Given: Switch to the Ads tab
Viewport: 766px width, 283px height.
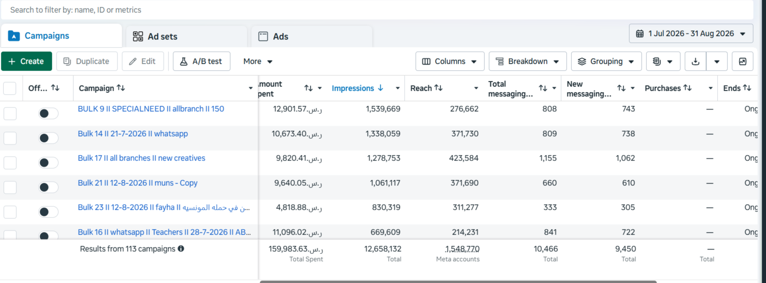Looking at the screenshot, I should coord(312,36).
